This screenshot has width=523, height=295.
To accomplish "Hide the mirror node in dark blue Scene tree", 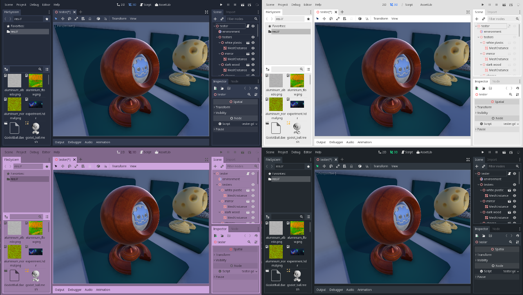I will 253,53.
